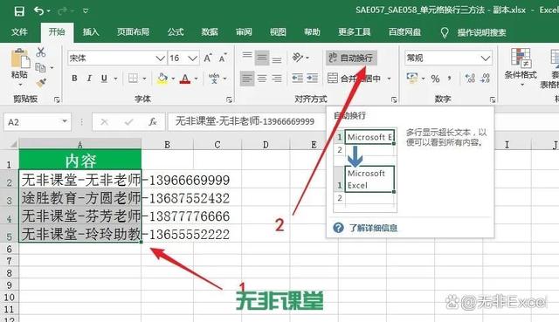The image size is (559, 322).
Task: Open the 宋体 font name dropdown
Action: [x=161, y=58]
